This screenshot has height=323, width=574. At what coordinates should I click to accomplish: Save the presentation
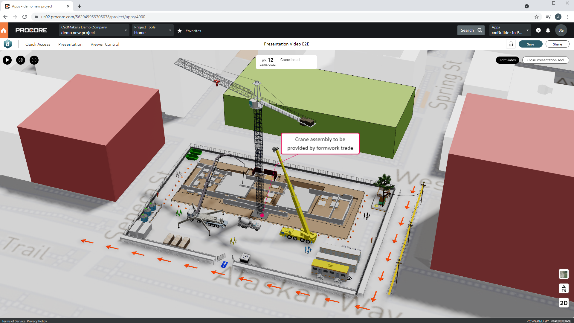click(530, 44)
